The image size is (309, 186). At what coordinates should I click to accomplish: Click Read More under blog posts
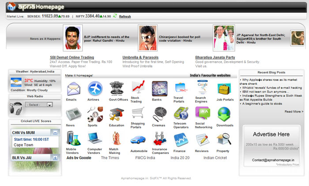point(294,111)
